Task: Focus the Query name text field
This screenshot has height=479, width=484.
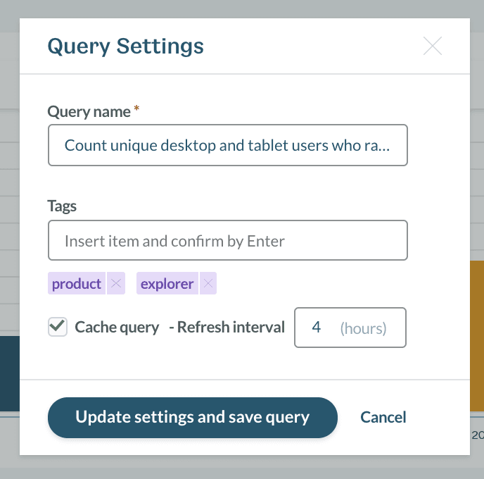Action: (x=228, y=145)
